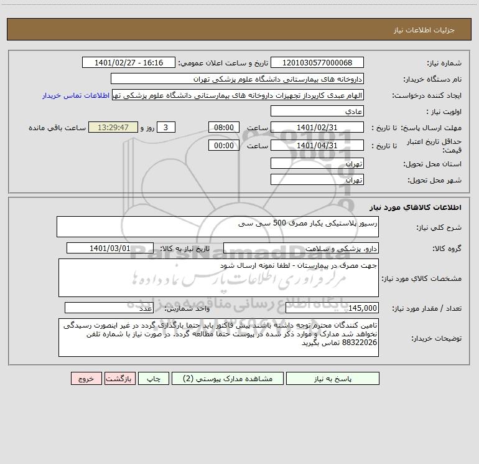Click priority field showing 'عادي'

click(317, 111)
